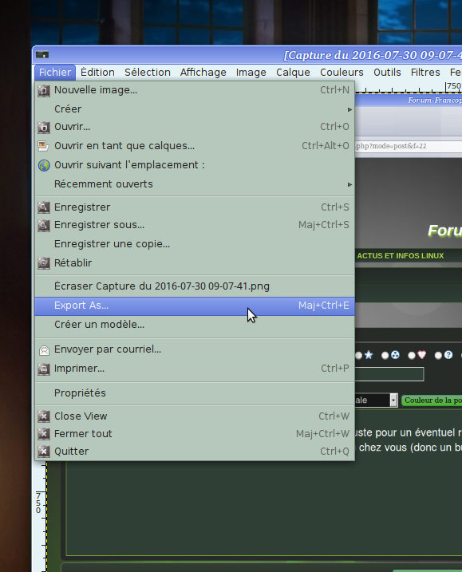Click the Nouvelle image icon
The image size is (462, 572).
pos(44,90)
